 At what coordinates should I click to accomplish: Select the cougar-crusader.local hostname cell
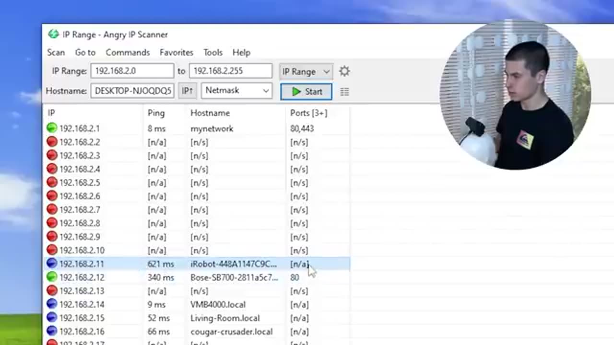click(x=231, y=331)
